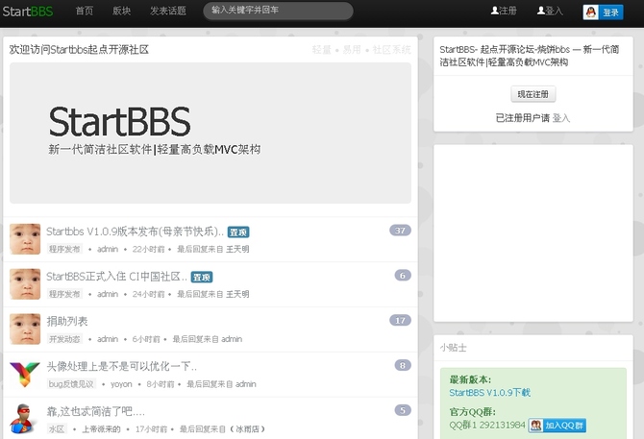Click last replier 王天明 on CI中国社区 topic
The image size is (644, 439).
click(x=237, y=294)
